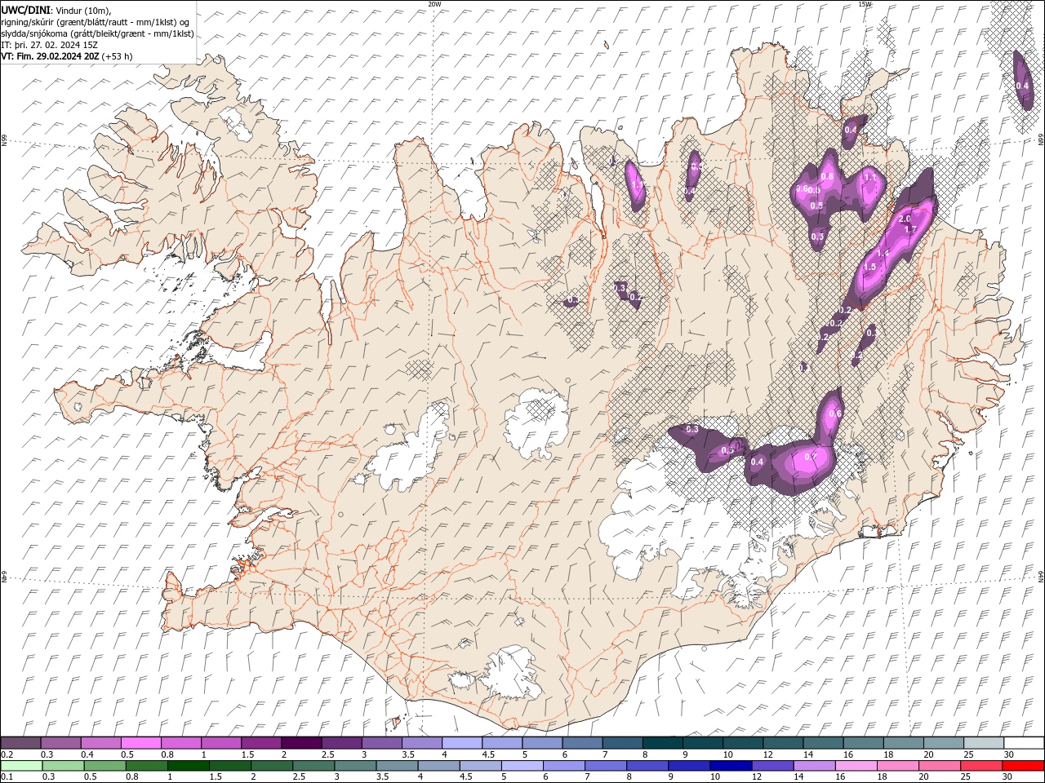
Task: Click the white swatch labeled 30 in the top legend row
Action: [1024, 743]
